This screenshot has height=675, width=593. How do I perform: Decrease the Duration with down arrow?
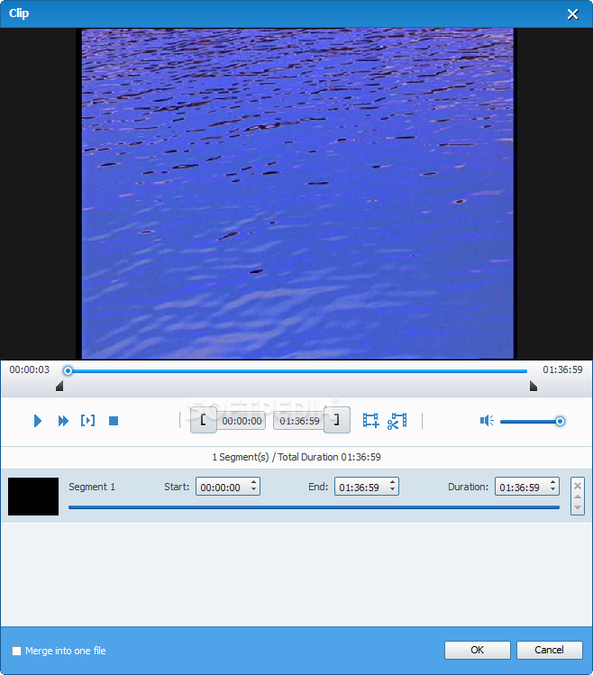[x=553, y=490]
